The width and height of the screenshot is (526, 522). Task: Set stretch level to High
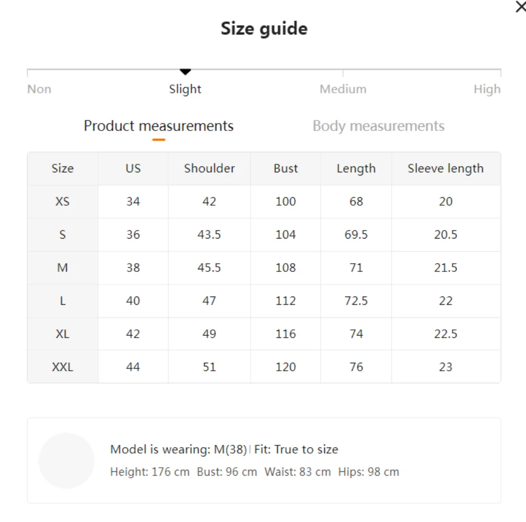[487, 89]
